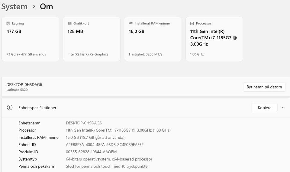Click Byt namn på datorn button
Viewport: 290px width, 172px height.
point(264,87)
